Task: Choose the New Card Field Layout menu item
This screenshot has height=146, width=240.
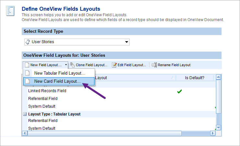Action: (59, 81)
